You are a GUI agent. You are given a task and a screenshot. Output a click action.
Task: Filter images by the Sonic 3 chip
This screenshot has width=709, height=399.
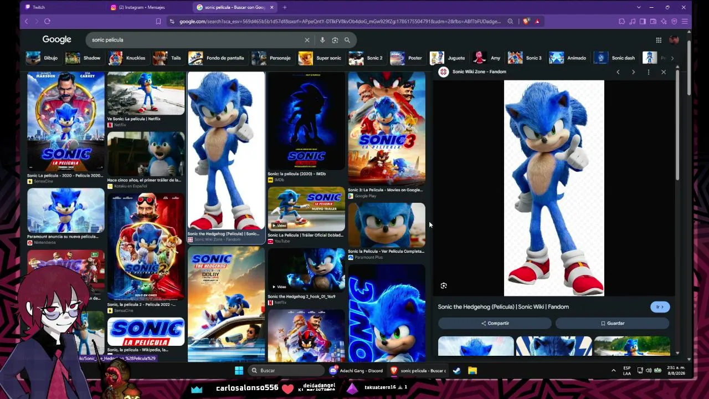coord(525,58)
